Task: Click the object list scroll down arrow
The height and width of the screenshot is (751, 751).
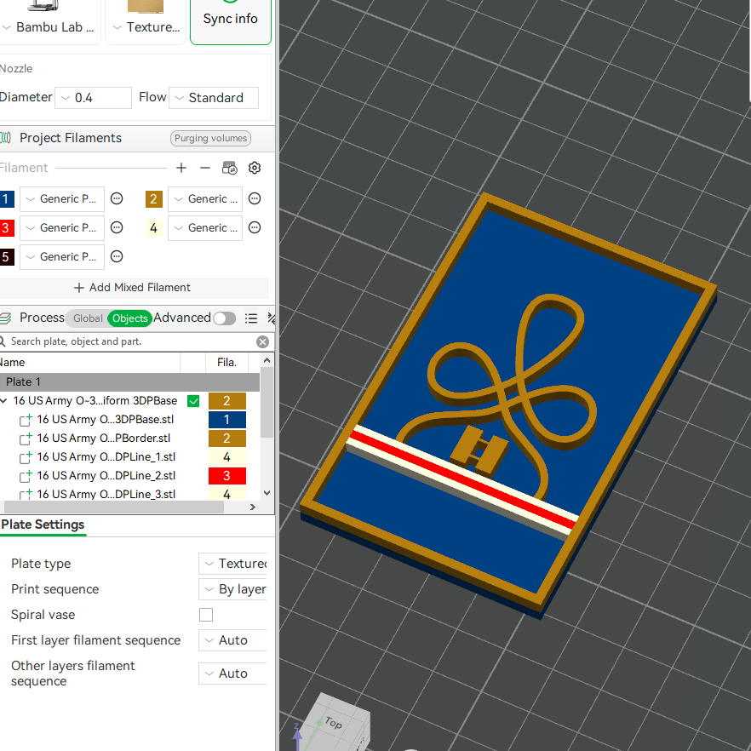Action: pos(267,493)
